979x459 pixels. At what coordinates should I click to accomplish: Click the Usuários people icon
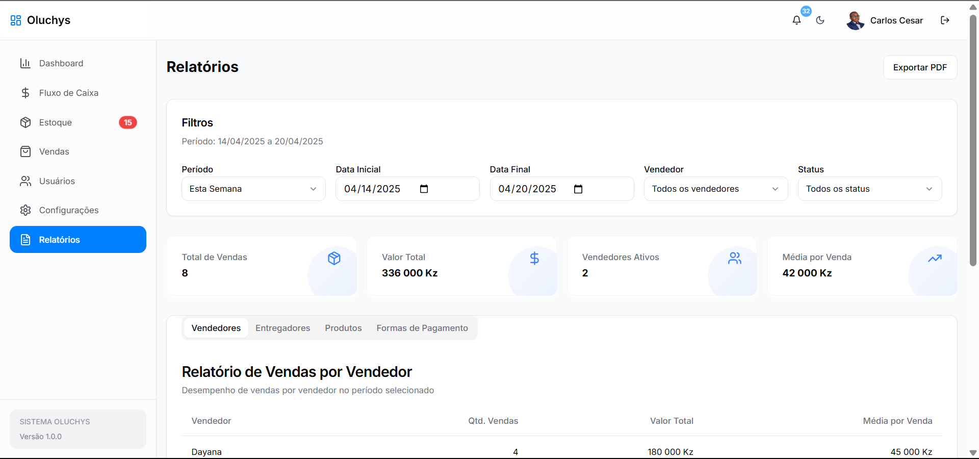pyautogui.click(x=25, y=181)
